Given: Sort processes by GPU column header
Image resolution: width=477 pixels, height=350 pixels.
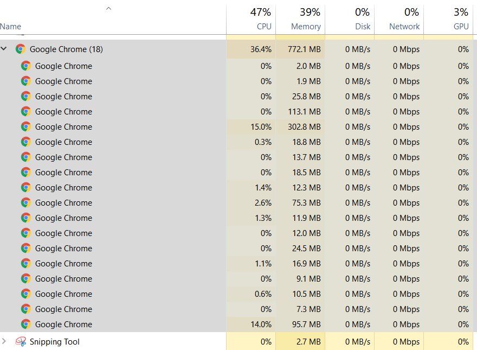Looking at the screenshot, I should coord(448,19).
